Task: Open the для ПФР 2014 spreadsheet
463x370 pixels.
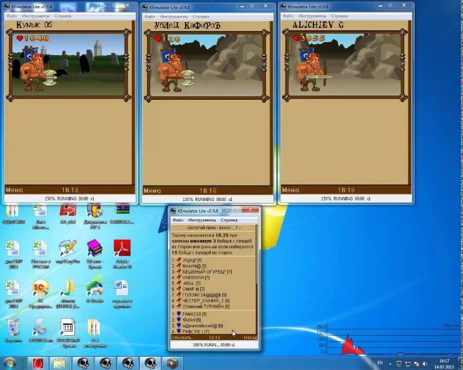Action: click(13, 293)
